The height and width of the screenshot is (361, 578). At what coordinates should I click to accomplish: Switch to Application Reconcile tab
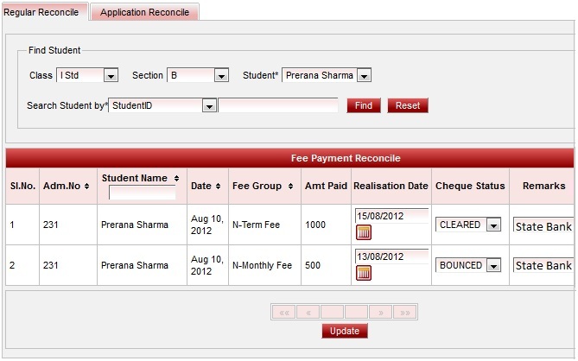tap(144, 13)
